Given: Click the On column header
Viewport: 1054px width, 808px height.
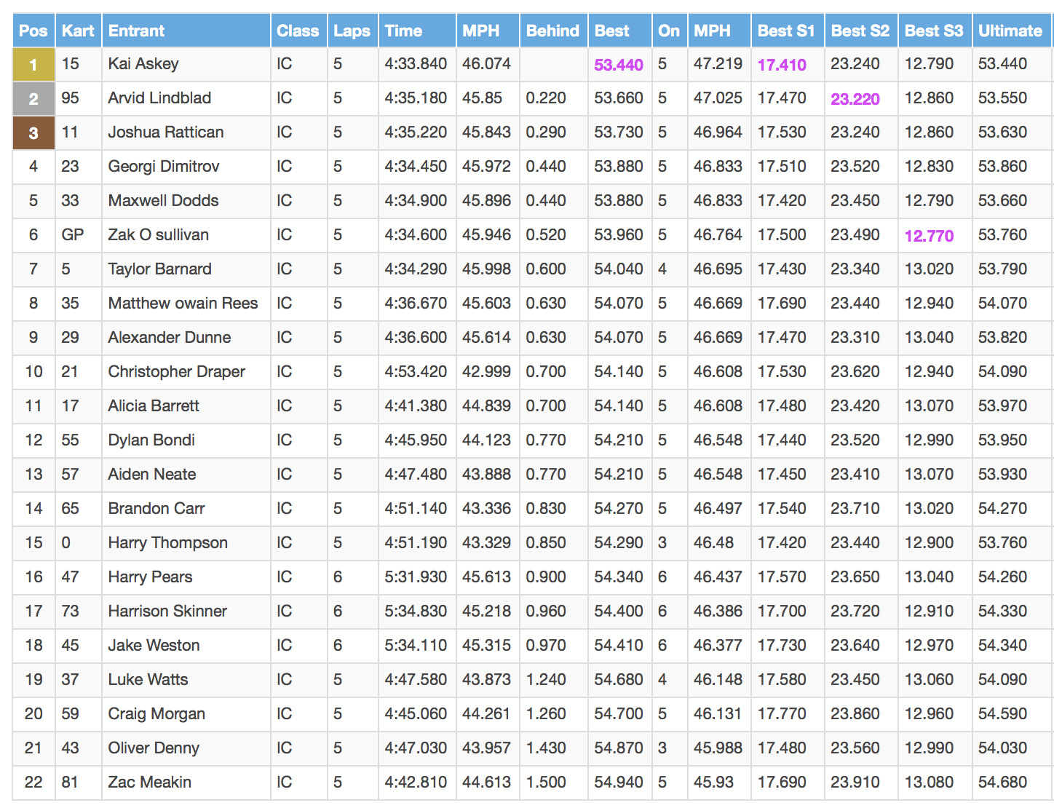Looking at the screenshot, I should coord(669,31).
